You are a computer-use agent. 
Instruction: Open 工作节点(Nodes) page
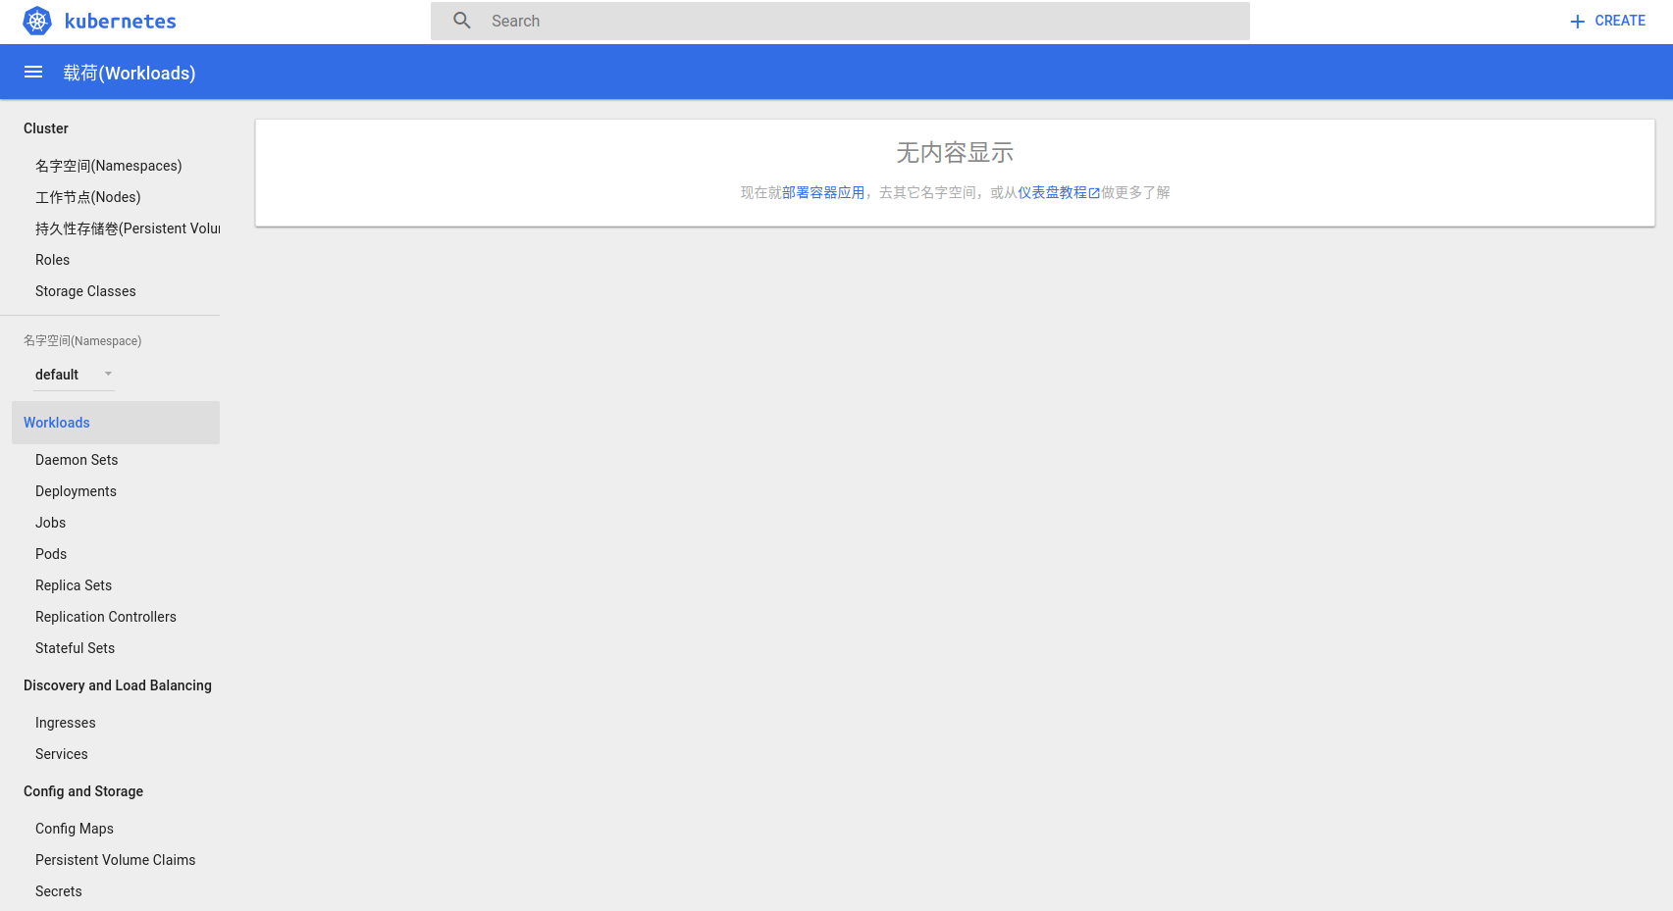88,197
